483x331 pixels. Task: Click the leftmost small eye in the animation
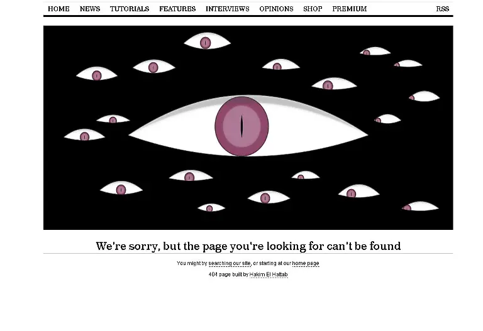[x=84, y=135]
